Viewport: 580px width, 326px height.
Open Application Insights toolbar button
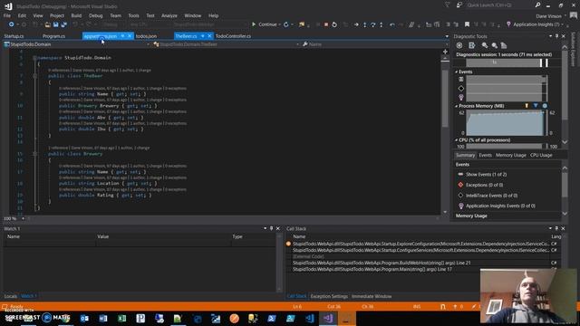coord(534,24)
